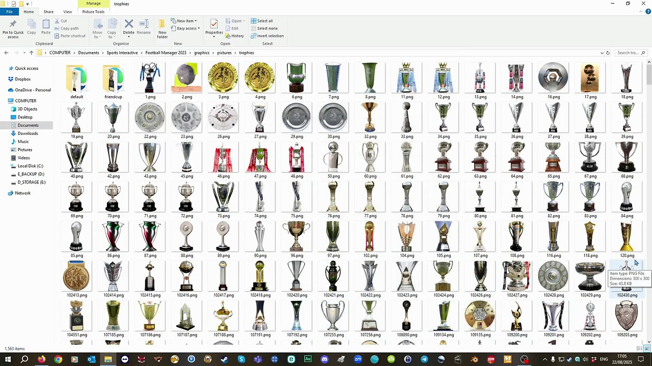Image resolution: width=652 pixels, height=366 pixels.
Task: Navigate to Sports Interactive breadcrumb
Action: [x=122, y=53]
